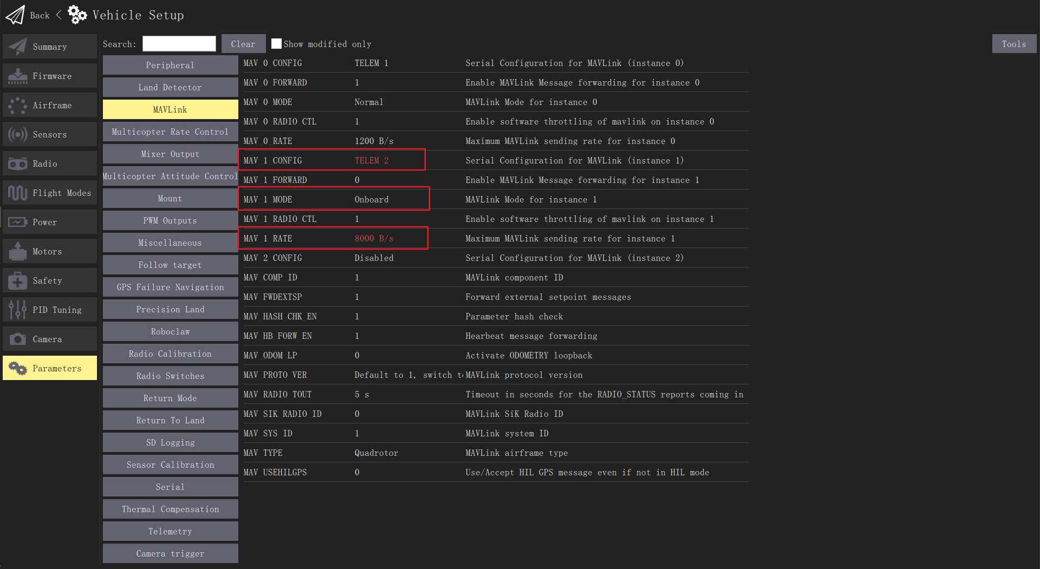This screenshot has height=569, width=1040.
Task: Select the MAVLink parameter group
Action: [170, 109]
